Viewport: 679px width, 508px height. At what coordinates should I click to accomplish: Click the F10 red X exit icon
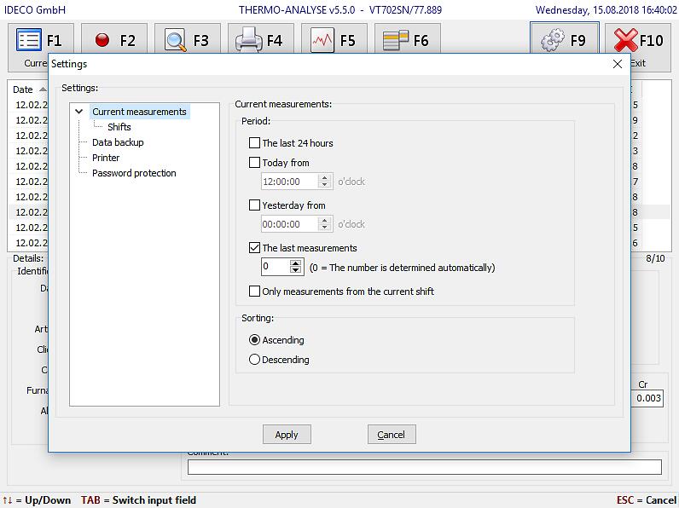(x=627, y=40)
